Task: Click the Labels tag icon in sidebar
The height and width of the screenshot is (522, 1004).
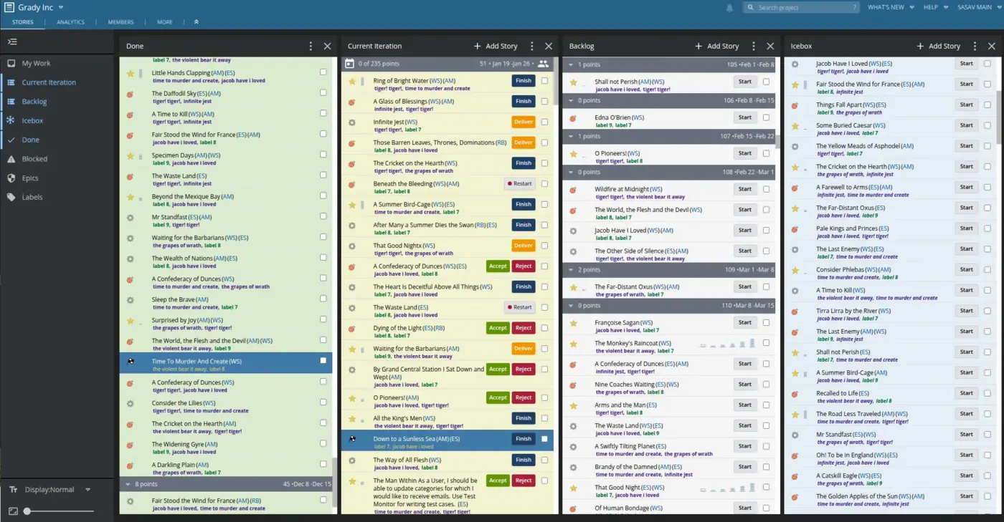Action: pyautogui.click(x=11, y=197)
